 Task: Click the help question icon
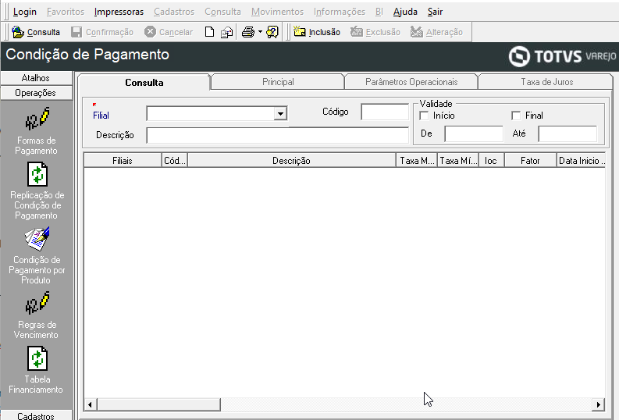[272, 32]
